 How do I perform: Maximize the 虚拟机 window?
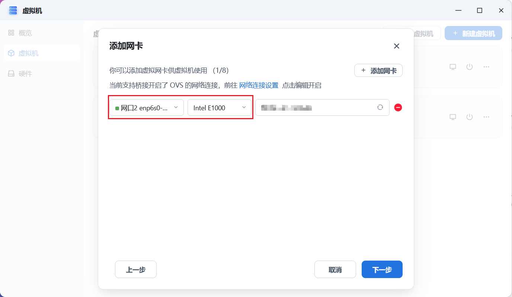[x=480, y=10]
